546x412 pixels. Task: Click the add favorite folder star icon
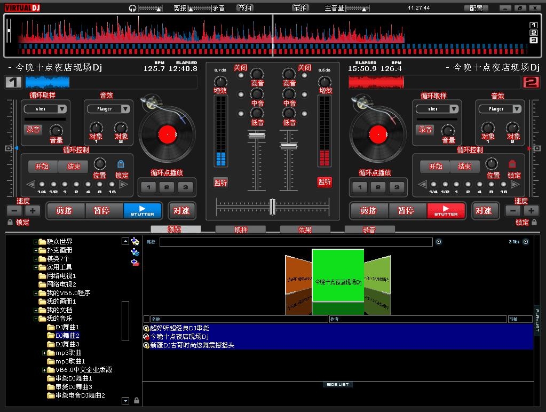point(135,241)
